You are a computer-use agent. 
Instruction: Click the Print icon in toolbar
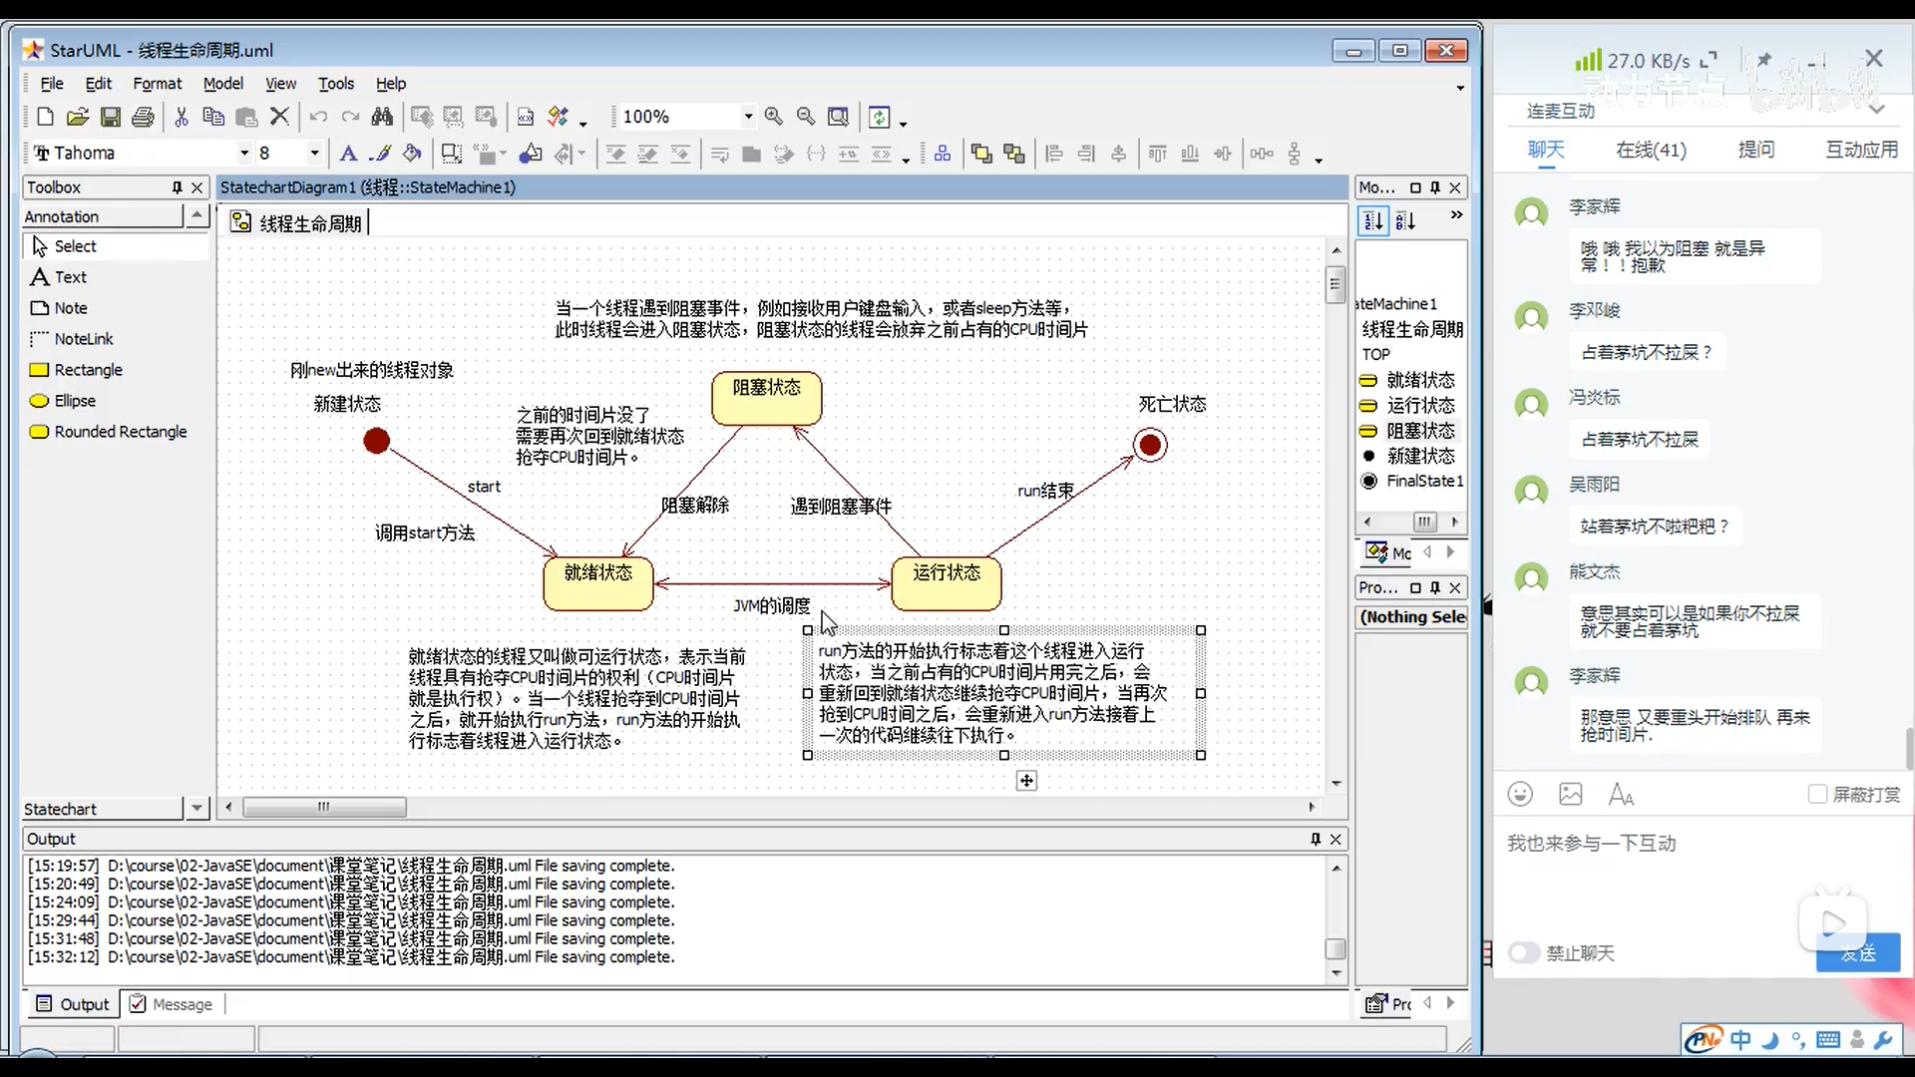[143, 117]
